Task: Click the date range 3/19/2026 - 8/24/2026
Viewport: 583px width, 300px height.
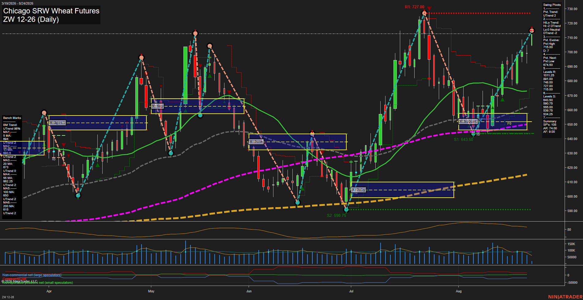Action: coord(17,3)
